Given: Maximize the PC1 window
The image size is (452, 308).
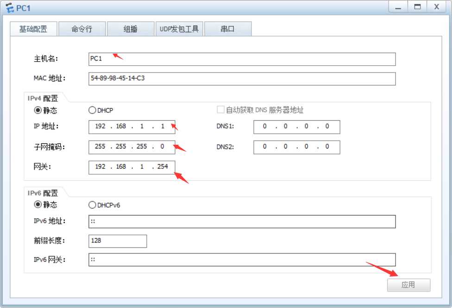Looking at the screenshot, I should 417,7.
